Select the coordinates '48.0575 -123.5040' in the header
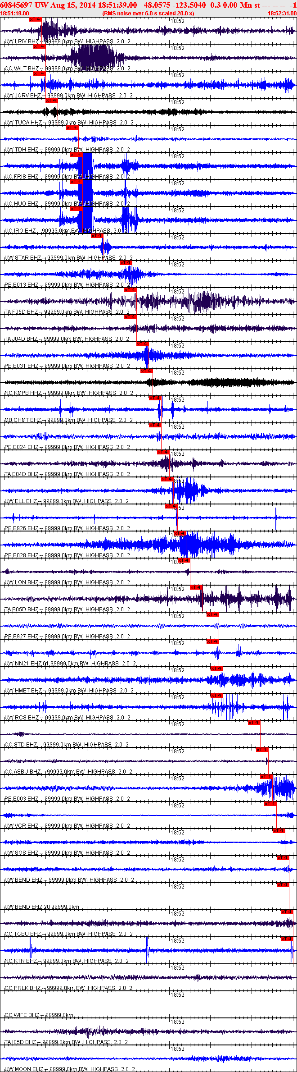The height and width of the screenshot is (1072, 297). pyautogui.click(x=175, y=5)
